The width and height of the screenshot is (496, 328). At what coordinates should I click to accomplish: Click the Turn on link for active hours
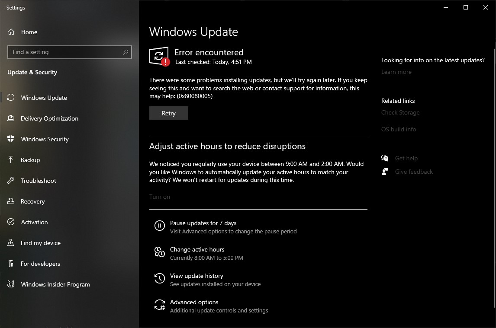[159, 197]
